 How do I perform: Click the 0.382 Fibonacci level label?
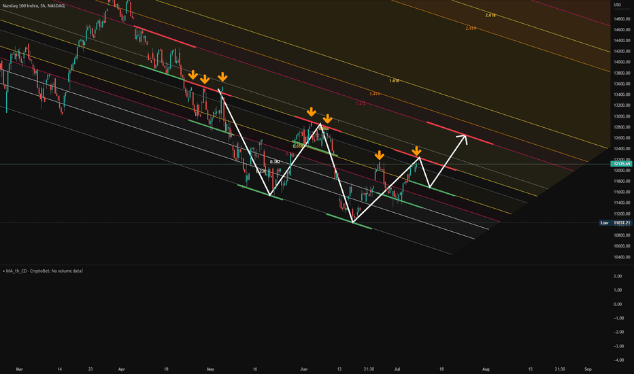[x=275, y=162]
